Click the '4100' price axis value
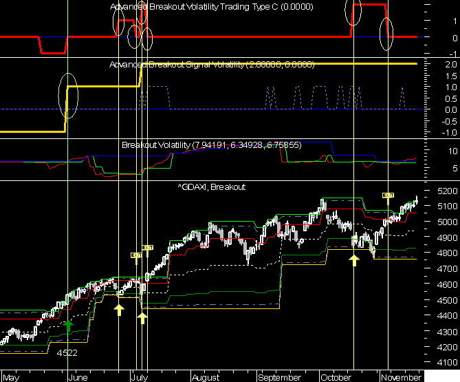The image size is (460, 382). [448, 363]
